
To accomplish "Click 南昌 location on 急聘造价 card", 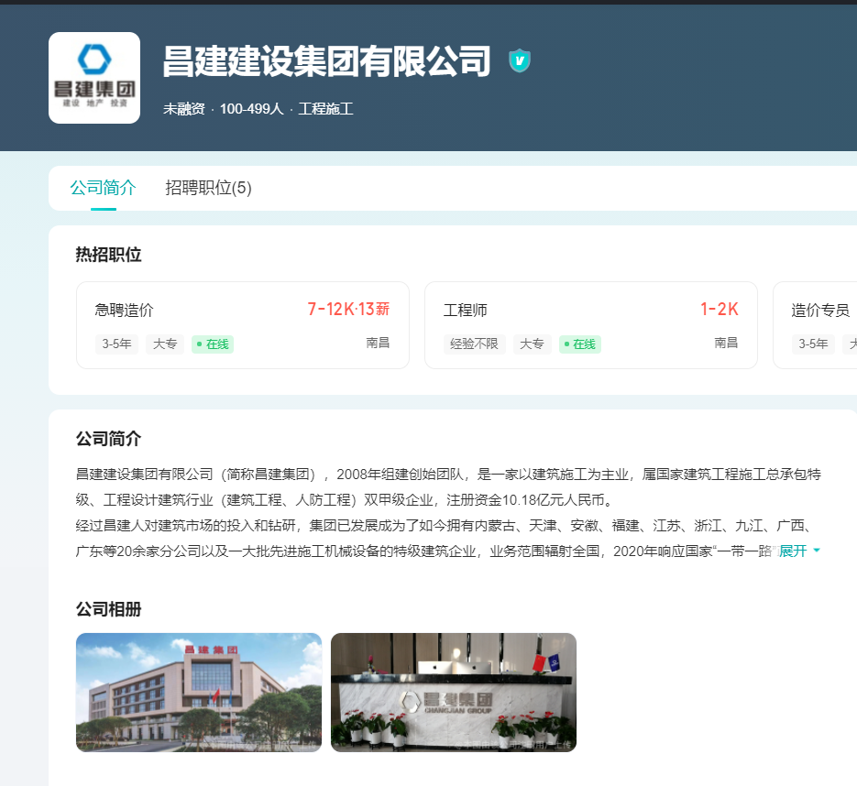I will 378,343.
